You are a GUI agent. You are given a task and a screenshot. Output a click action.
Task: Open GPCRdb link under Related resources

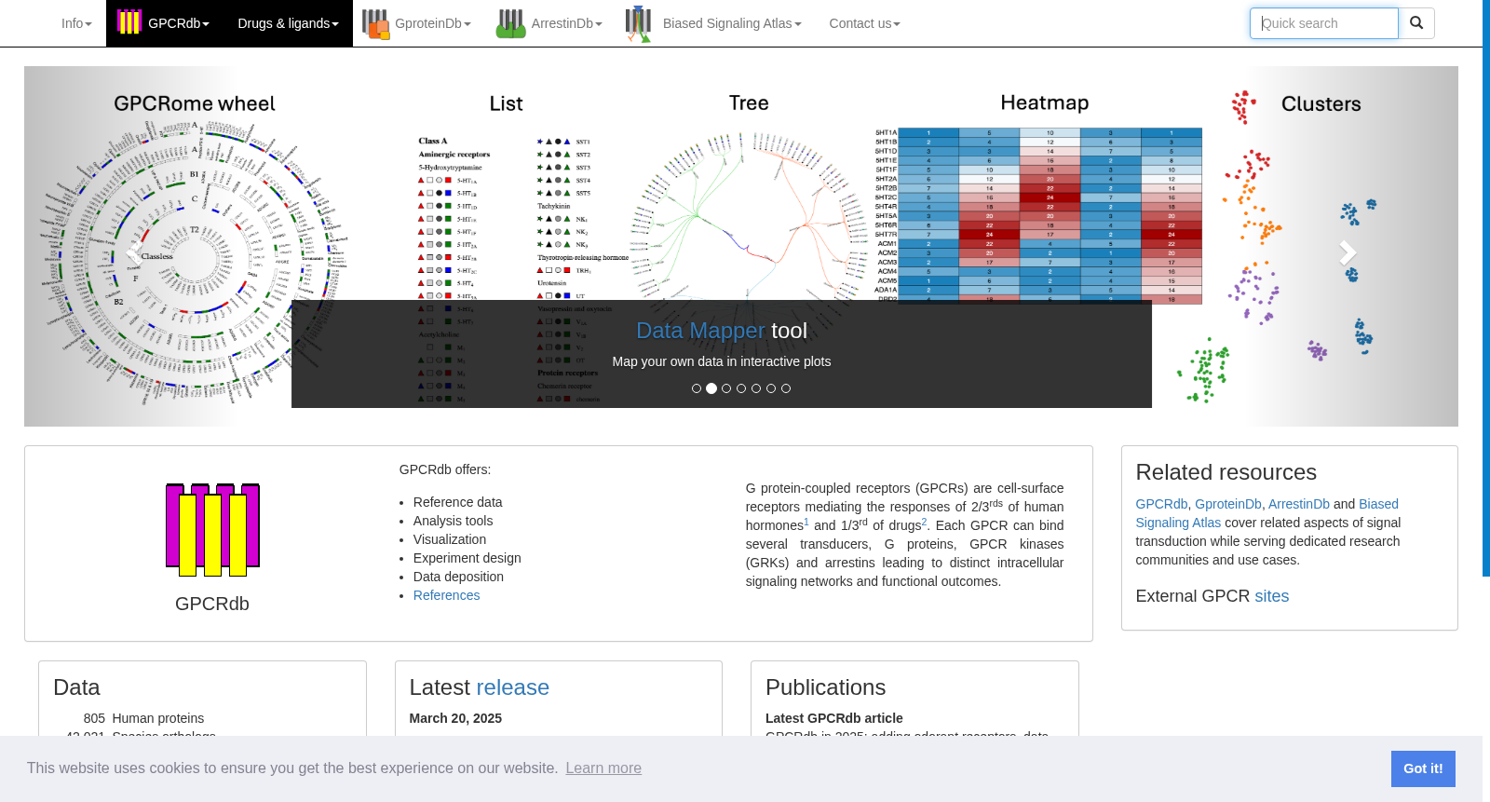pos(1161,504)
